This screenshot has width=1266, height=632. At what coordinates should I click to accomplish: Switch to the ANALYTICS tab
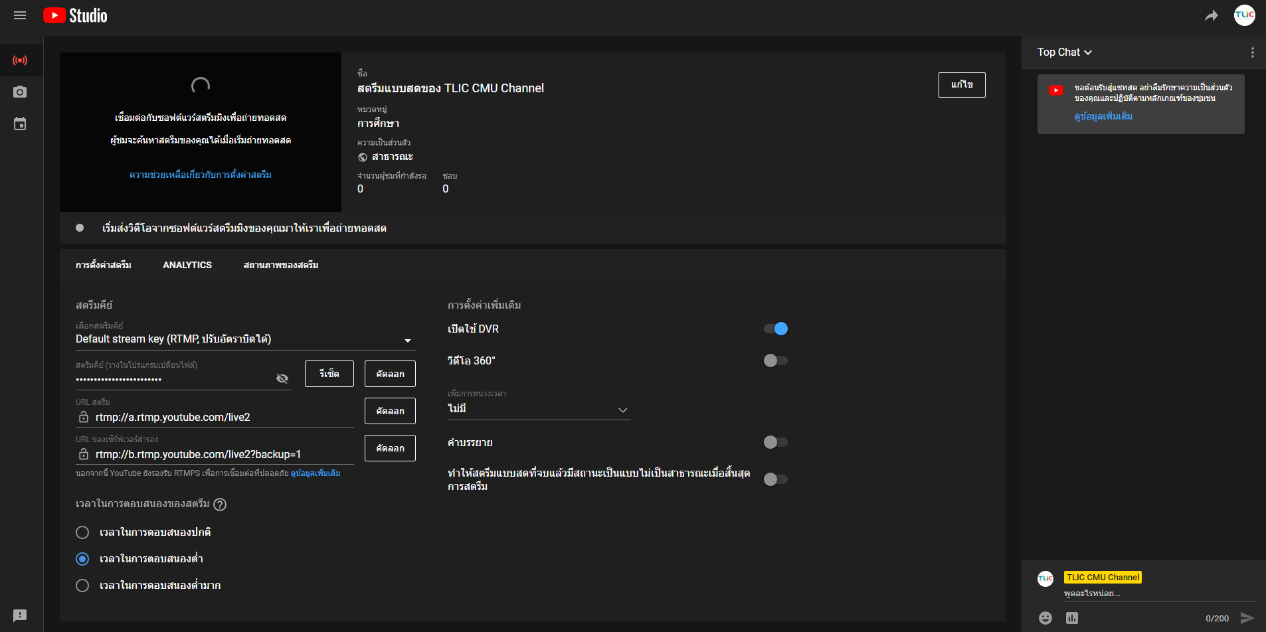(x=187, y=265)
